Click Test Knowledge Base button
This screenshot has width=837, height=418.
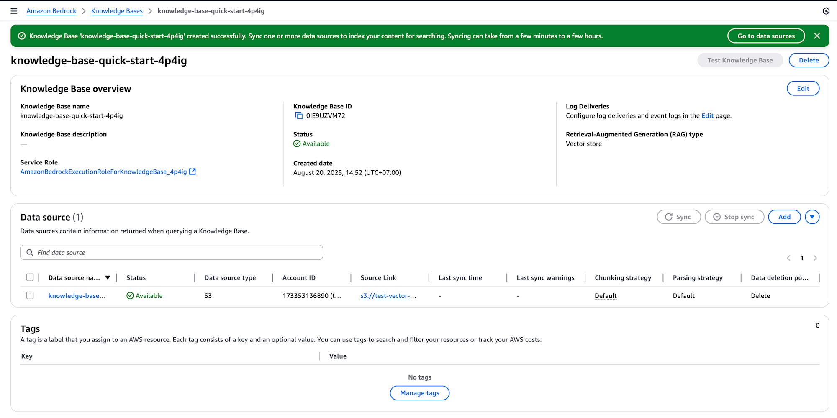(x=740, y=60)
